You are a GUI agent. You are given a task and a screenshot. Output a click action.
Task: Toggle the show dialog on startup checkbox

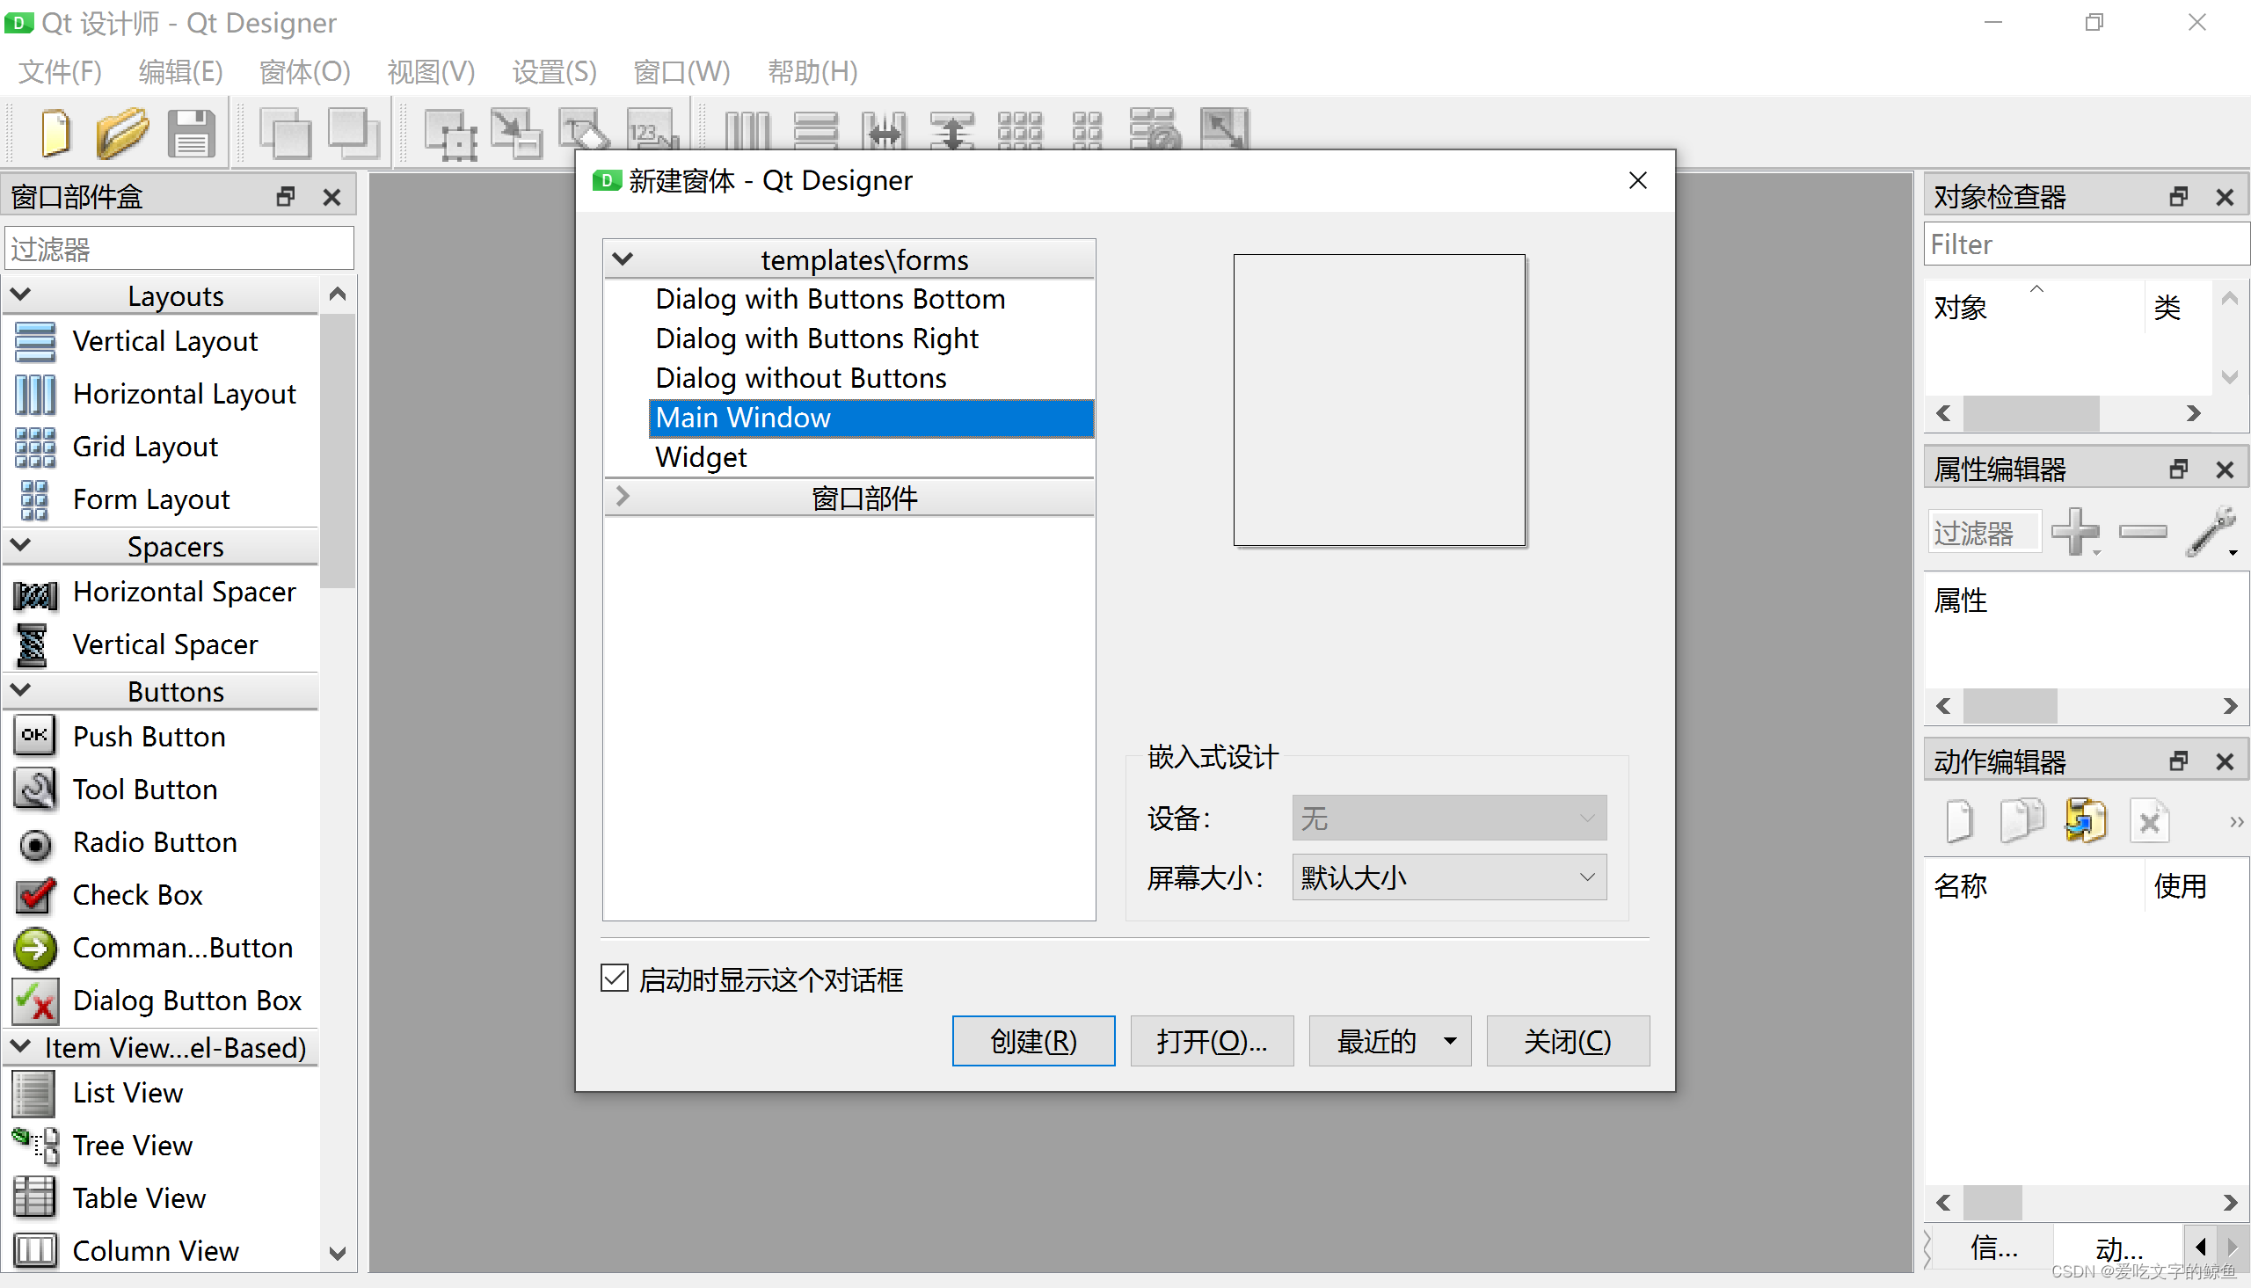click(614, 979)
